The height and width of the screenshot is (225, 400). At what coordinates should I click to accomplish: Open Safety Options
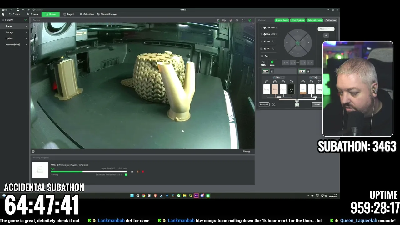click(x=314, y=20)
